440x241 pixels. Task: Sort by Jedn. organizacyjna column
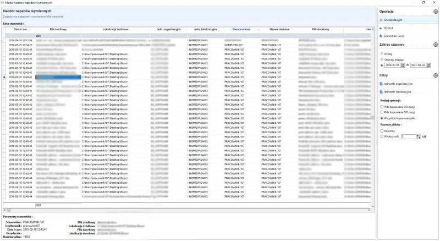point(168,30)
